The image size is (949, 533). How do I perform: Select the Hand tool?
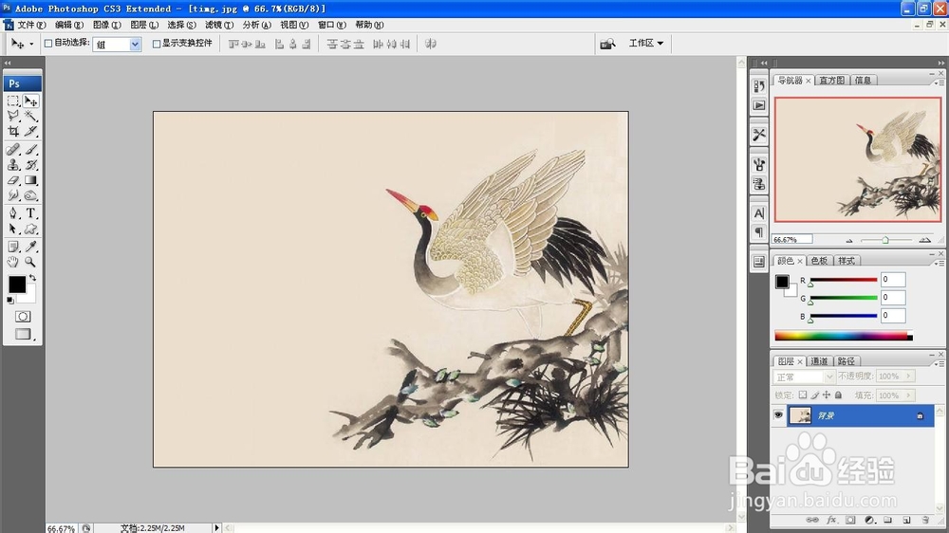point(13,262)
